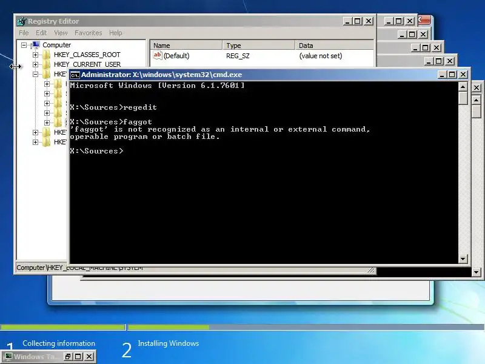This screenshot has height=364, width=485.
Task: Expand the topmost subkey of the open hive
Action: tap(47, 84)
